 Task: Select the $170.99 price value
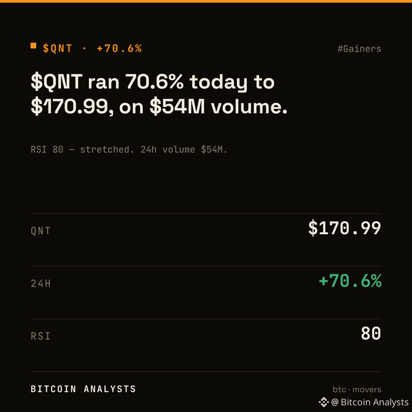pos(344,228)
